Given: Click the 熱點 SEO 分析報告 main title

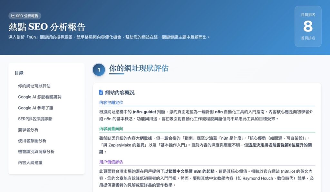Looking at the screenshot, I should [47, 27].
